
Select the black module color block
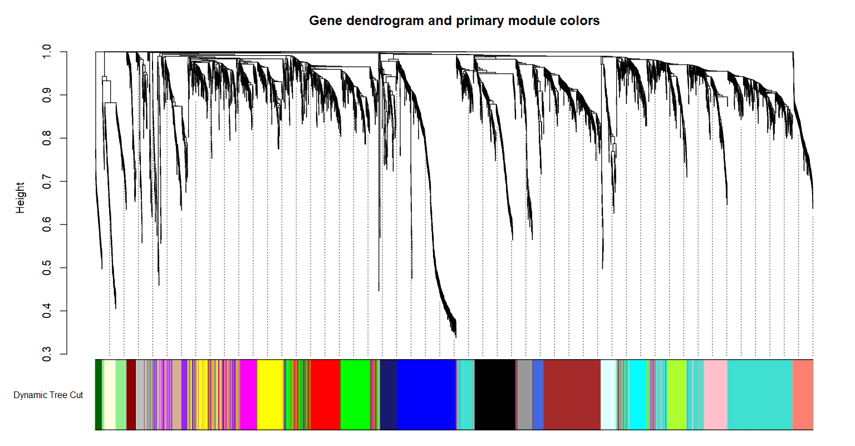coord(495,394)
